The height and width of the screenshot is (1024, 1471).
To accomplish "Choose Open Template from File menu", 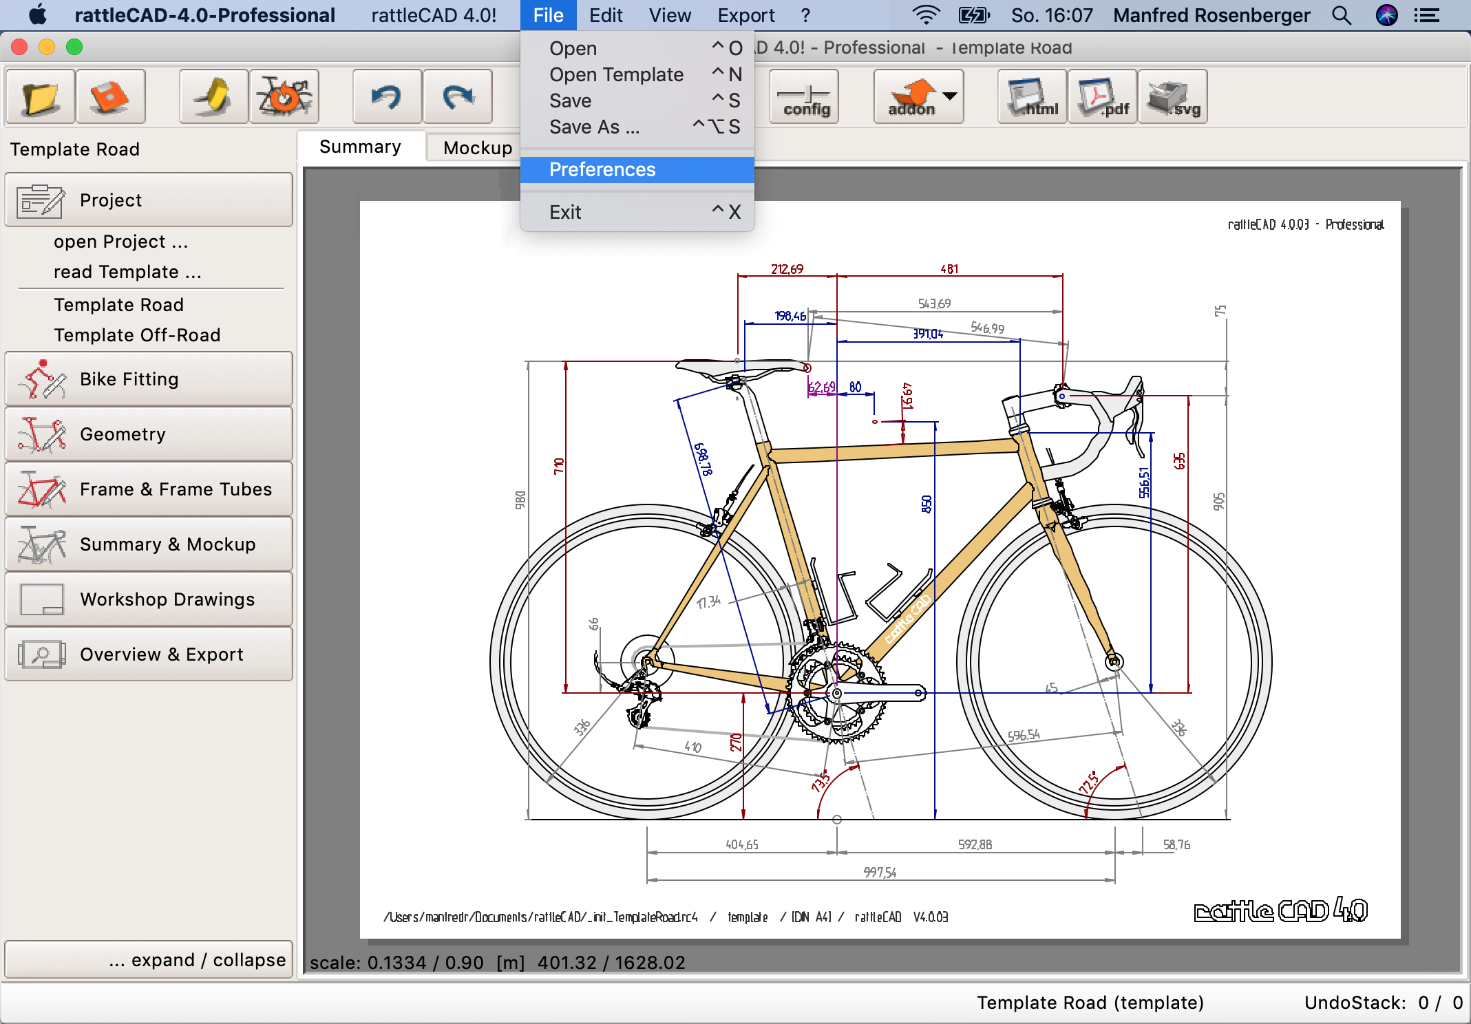I will (x=637, y=74).
